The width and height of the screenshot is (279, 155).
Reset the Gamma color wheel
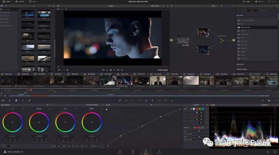50,109
